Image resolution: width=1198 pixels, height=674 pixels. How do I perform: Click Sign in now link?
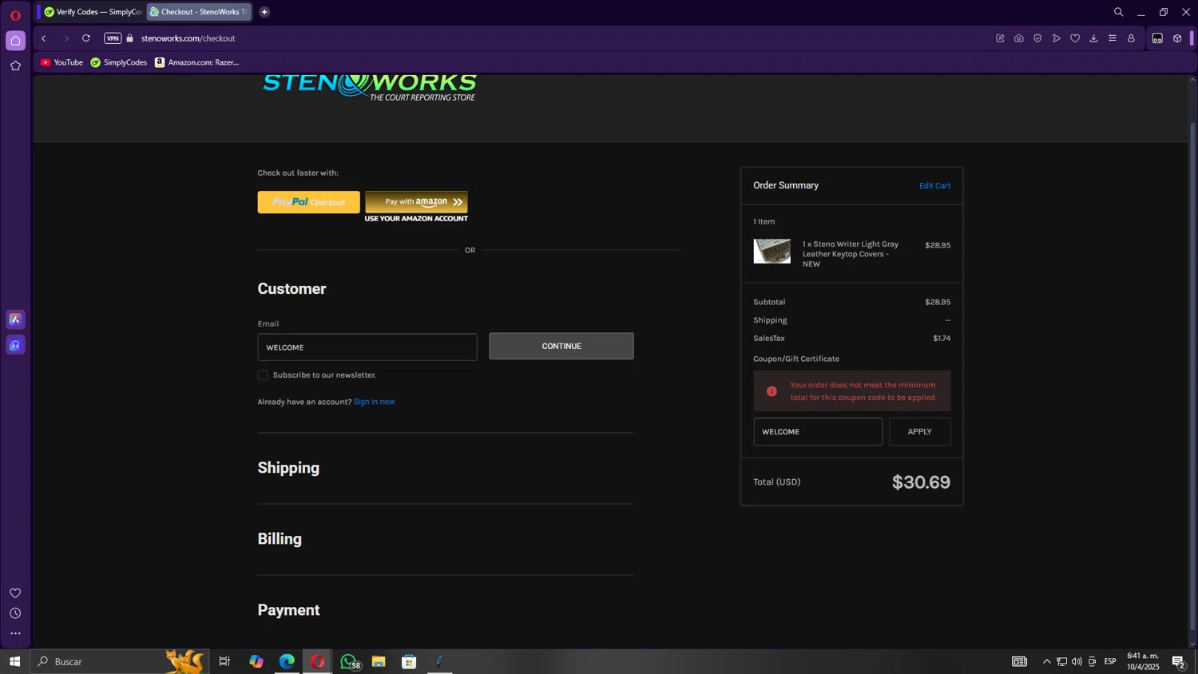[x=374, y=402]
